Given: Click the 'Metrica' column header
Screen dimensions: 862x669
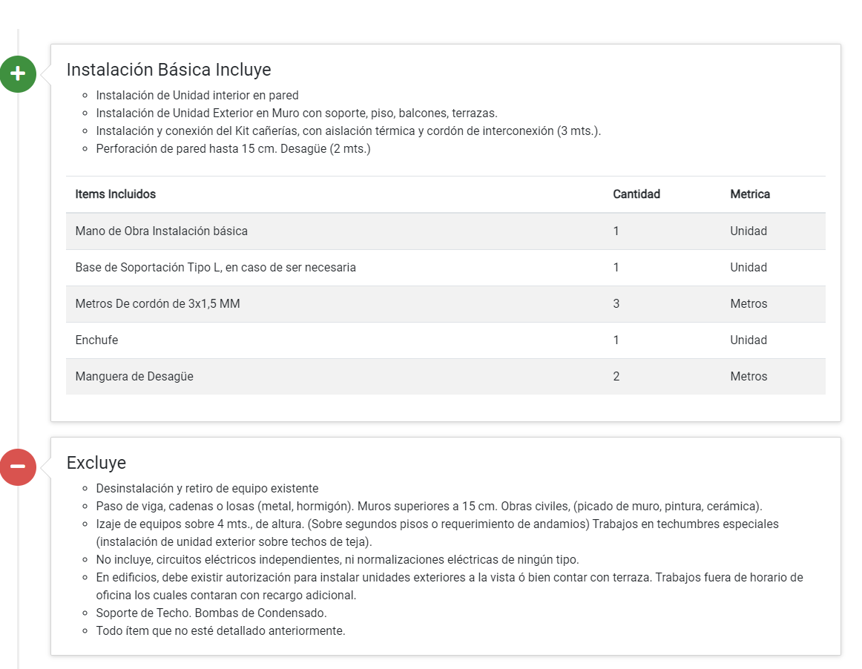Looking at the screenshot, I should [749, 194].
